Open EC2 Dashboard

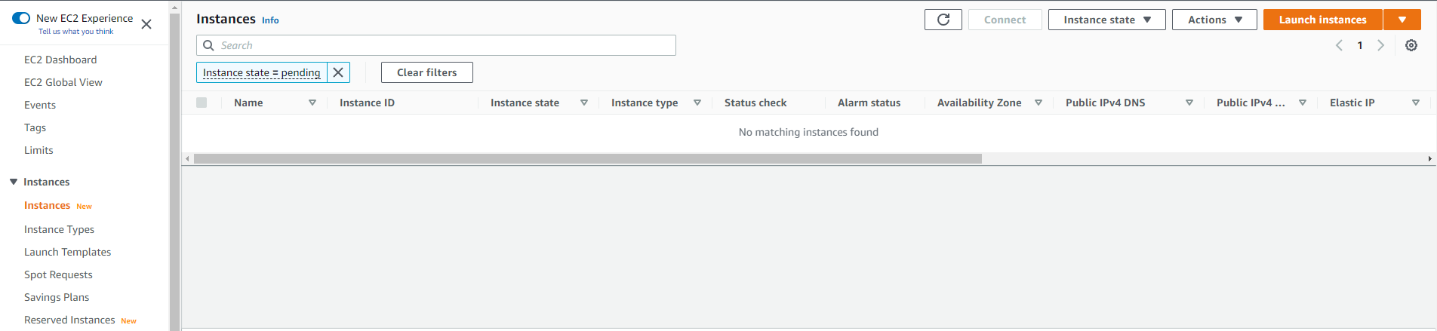(60, 60)
